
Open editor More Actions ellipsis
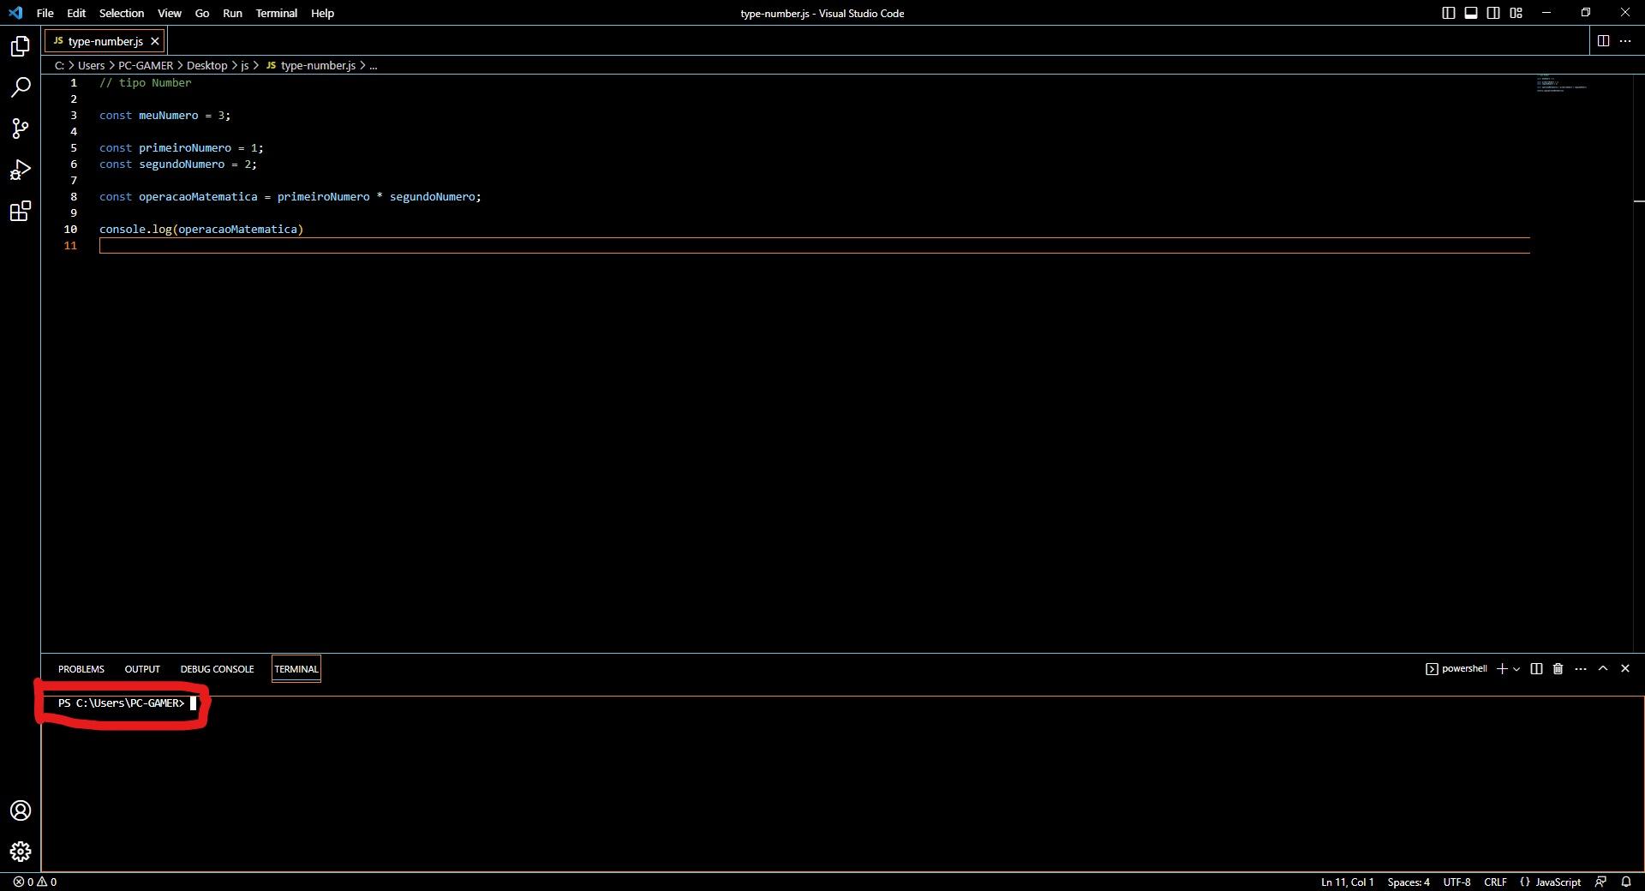1625,40
